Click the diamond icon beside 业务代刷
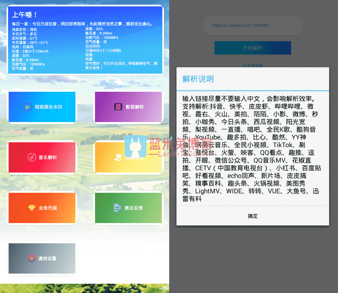Image resolution: width=338 pixels, height=293 pixels. [x=31, y=208]
